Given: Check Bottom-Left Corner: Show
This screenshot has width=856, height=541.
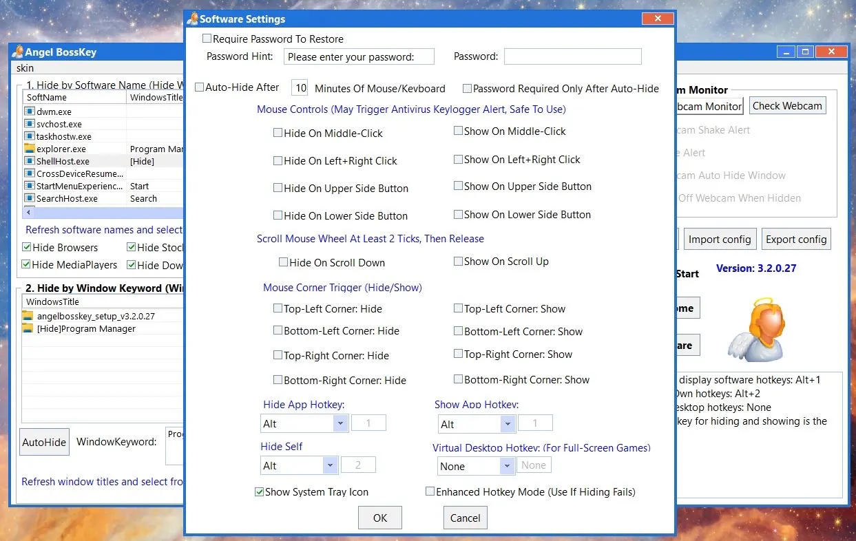Looking at the screenshot, I should click(x=458, y=331).
